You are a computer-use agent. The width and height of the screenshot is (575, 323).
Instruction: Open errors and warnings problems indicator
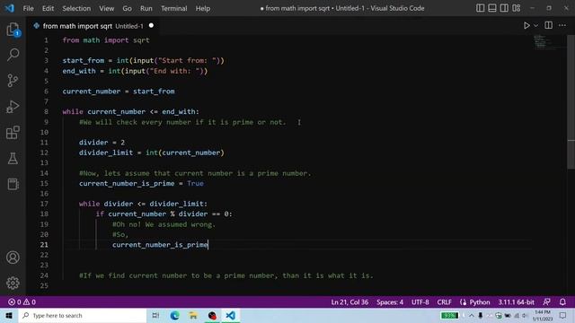22,302
